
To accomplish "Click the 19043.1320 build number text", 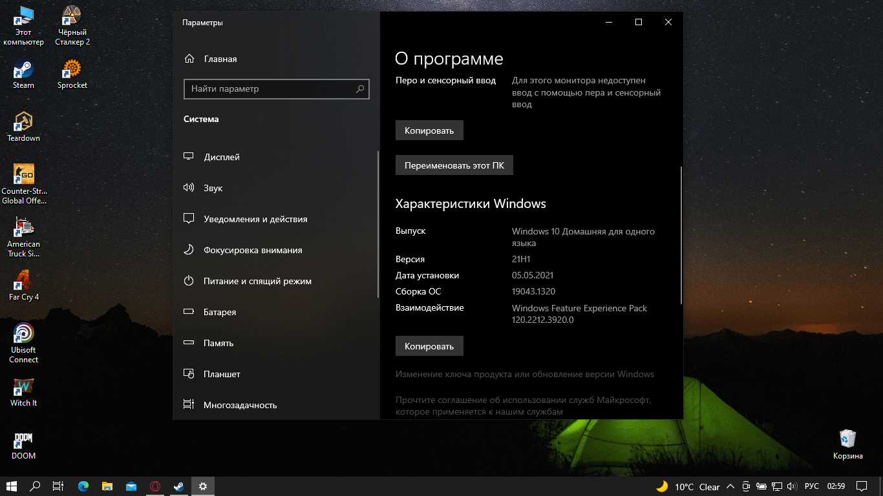I will tap(533, 292).
